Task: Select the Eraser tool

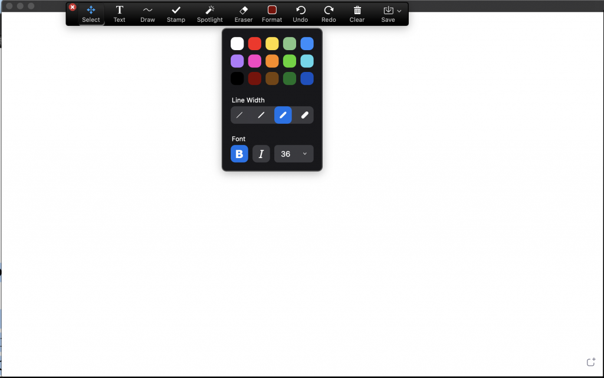Action: (243, 14)
